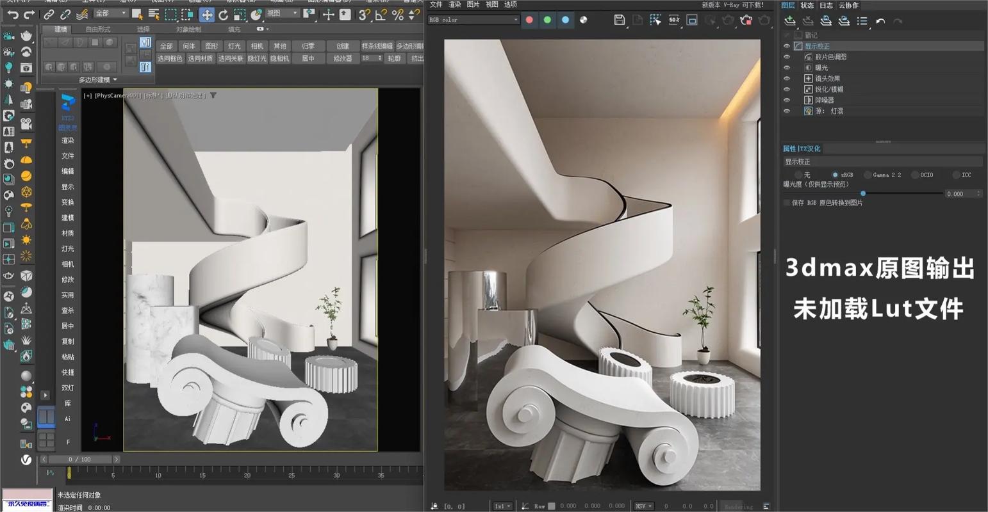Image resolution: width=988 pixels, height=512 pixels.
Task: Toggle visibility eye of 降噪器 layer
Action: click(x=787, y=100)
